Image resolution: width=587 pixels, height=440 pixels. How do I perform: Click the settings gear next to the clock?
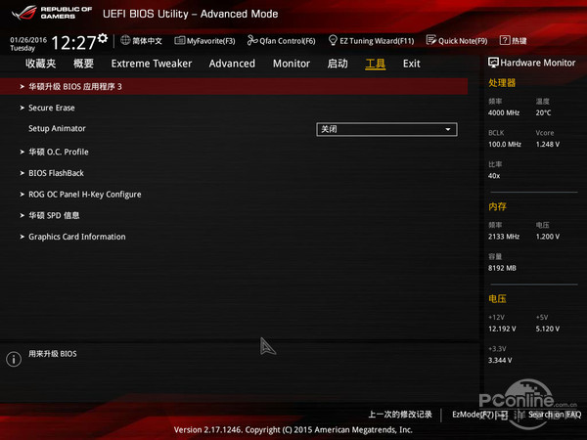click(103, 38)
